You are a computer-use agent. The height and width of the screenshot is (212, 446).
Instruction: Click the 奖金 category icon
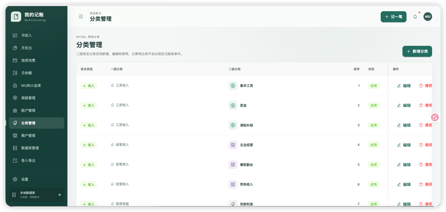coord(232,105)
